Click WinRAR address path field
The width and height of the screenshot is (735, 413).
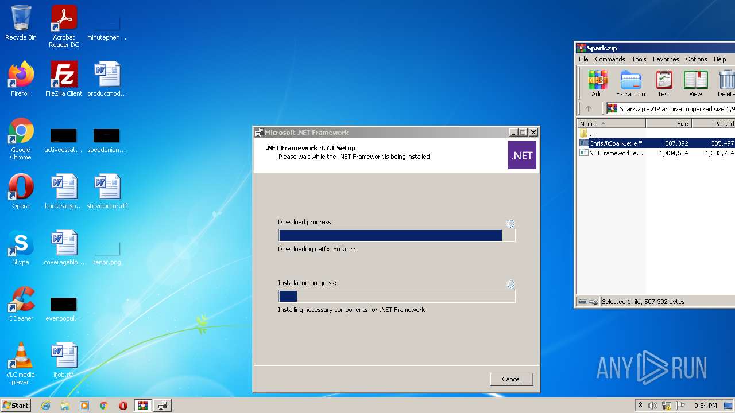tap(671, 108)
